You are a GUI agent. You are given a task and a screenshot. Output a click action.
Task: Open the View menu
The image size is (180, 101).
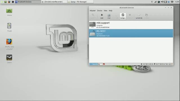pos(105,11)
